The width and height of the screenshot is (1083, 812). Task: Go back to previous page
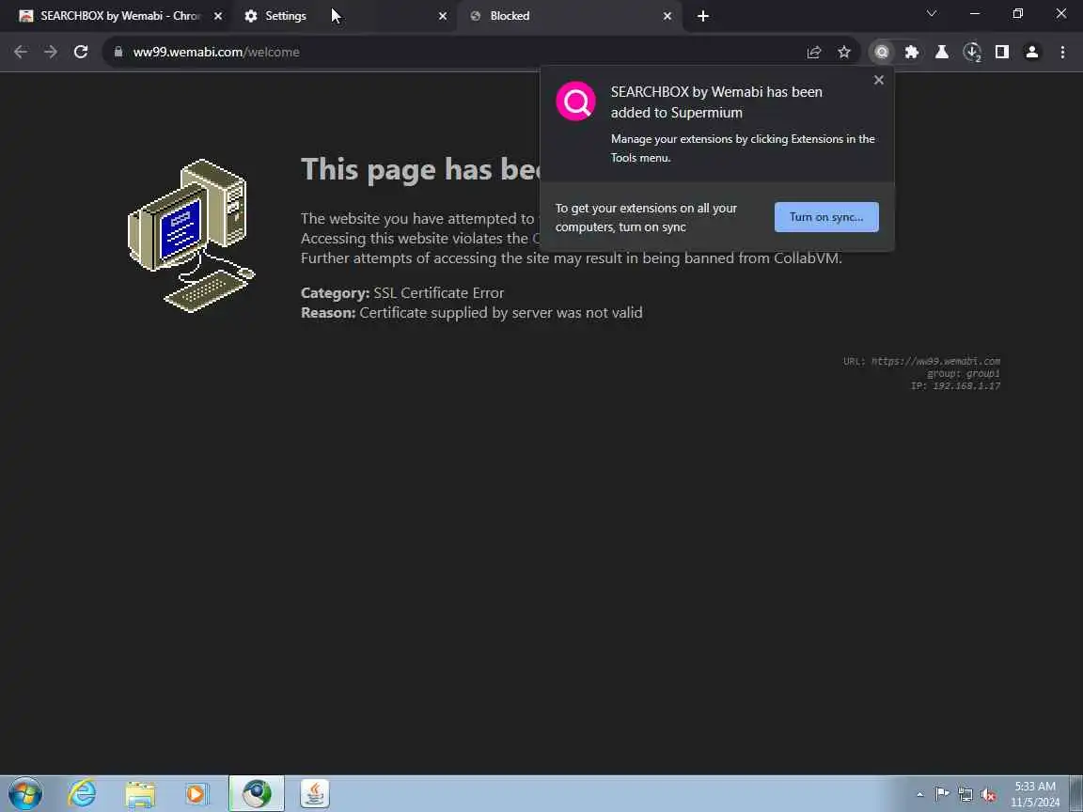[x=21, y=52]
